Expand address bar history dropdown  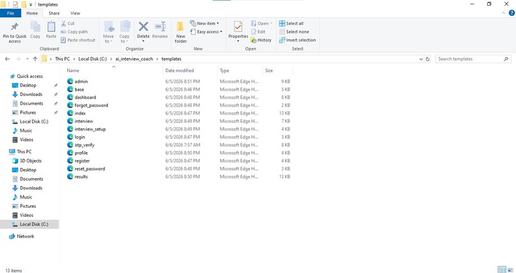tap(421, 59)
